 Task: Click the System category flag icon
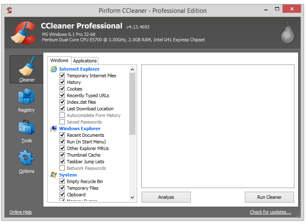point(54,175)
